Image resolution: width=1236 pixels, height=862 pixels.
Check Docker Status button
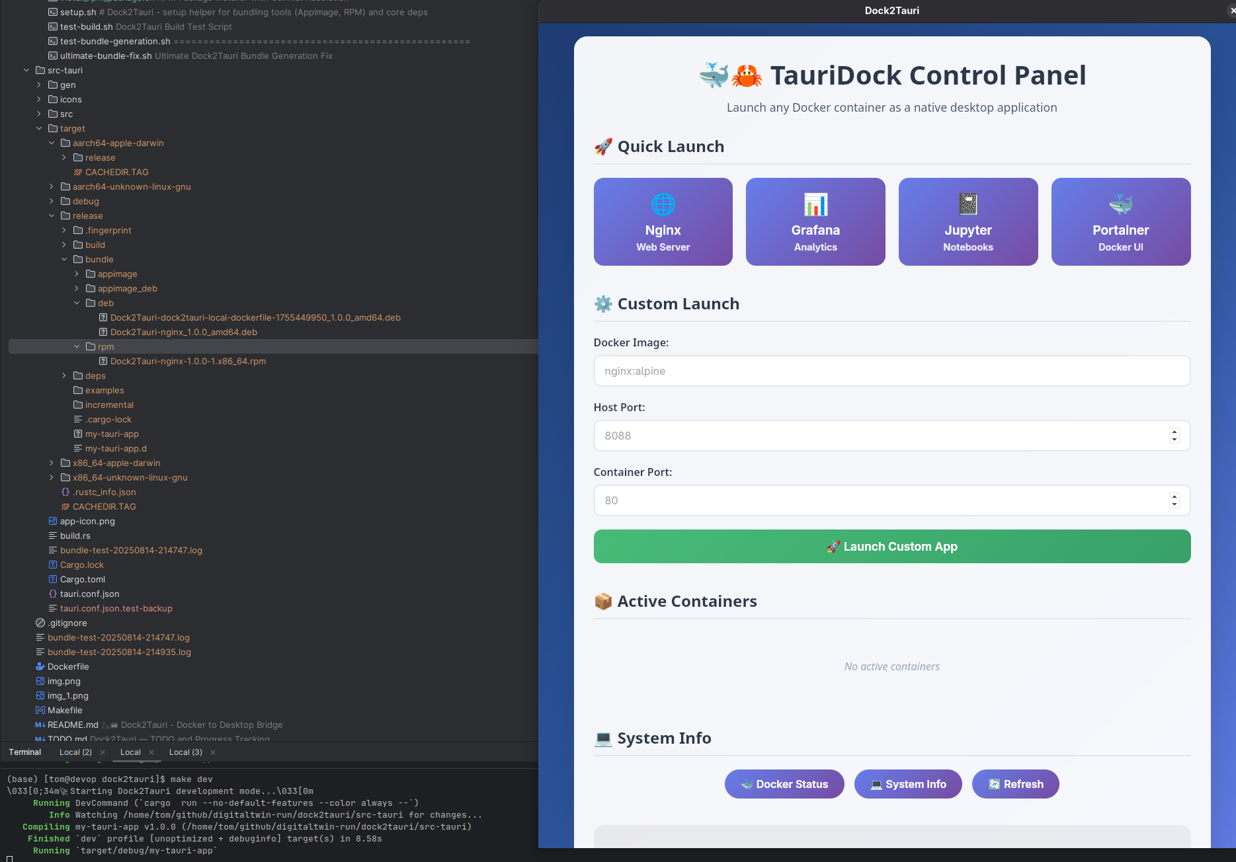784,784
